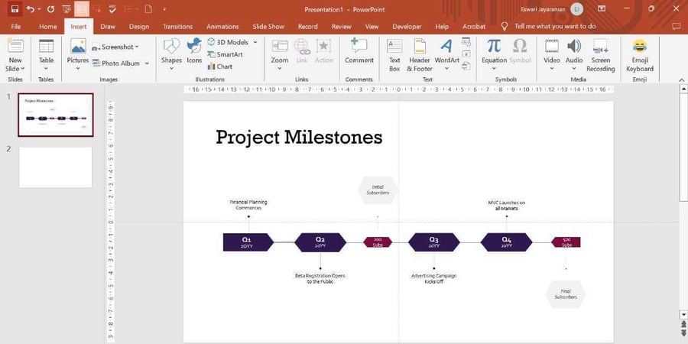
Task: Click the new blank document icon
Action: click(x=148, y=8)
